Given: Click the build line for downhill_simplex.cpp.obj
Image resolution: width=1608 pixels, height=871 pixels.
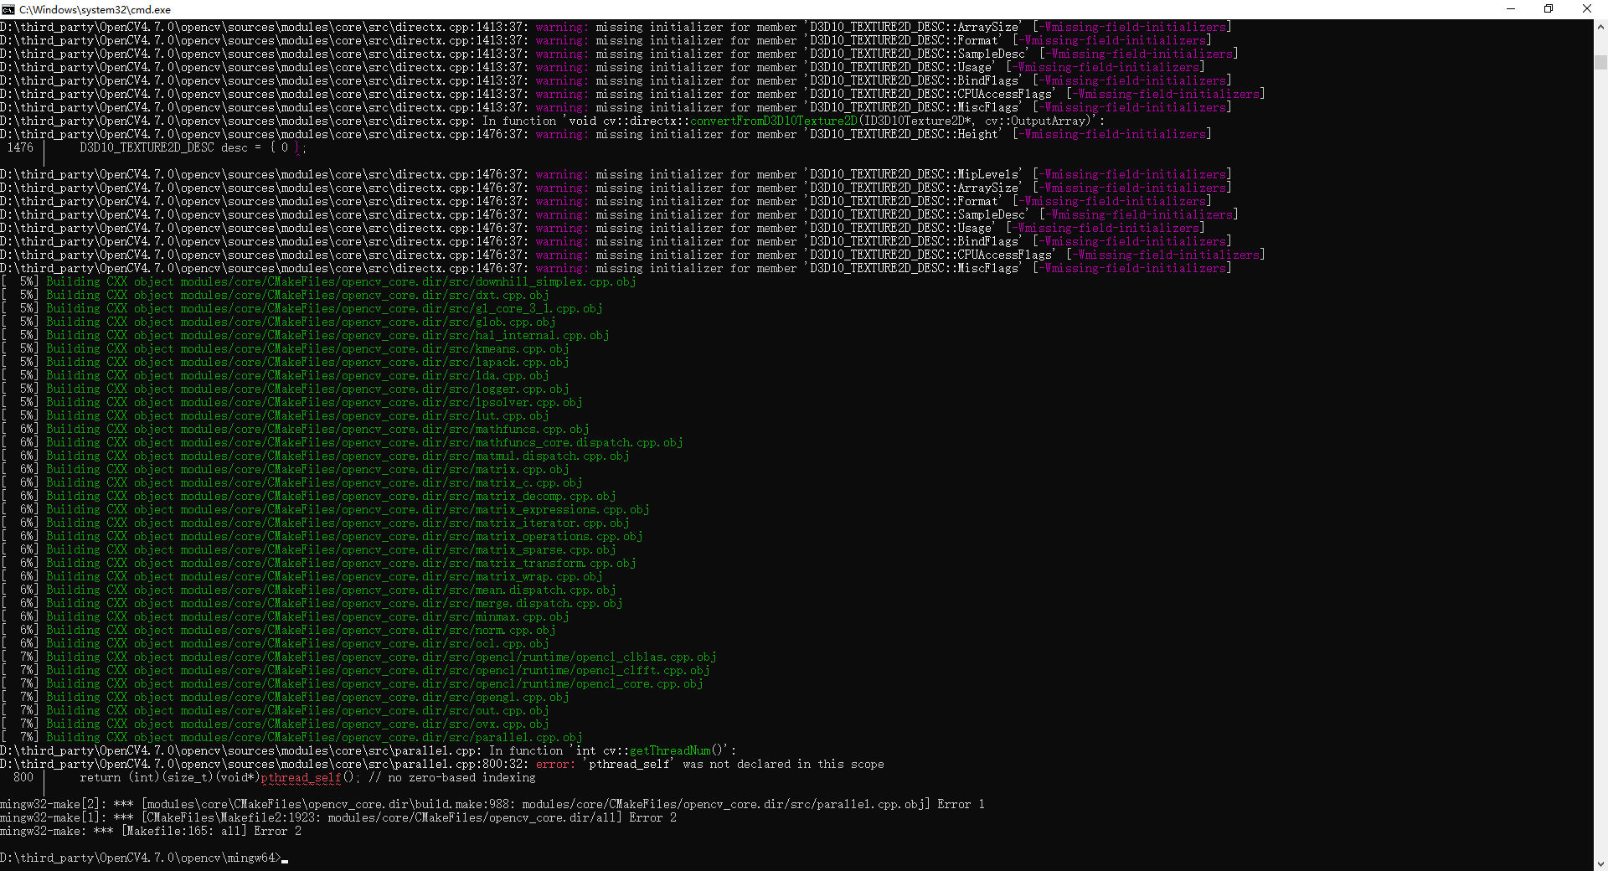Looking at the screenshot, I should coord(318,281).
